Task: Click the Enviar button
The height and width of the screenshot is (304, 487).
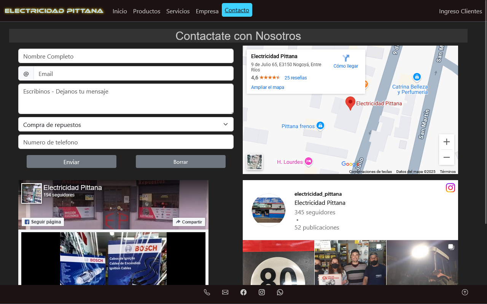Action: pyautogui.click(x=72, y=161)
